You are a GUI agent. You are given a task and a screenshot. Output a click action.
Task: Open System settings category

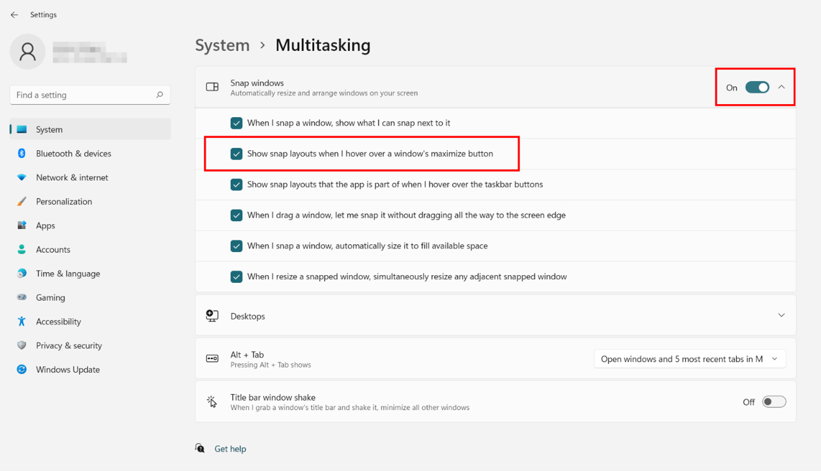90,129
